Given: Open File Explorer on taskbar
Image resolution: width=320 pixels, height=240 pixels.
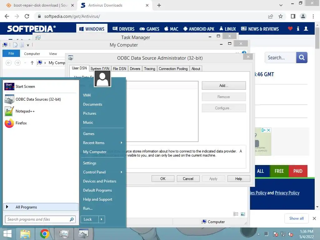Looking at the screenshot, I should point(25,234).
